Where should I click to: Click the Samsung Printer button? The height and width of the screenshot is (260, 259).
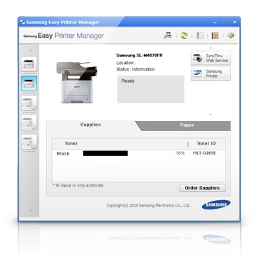211,73
